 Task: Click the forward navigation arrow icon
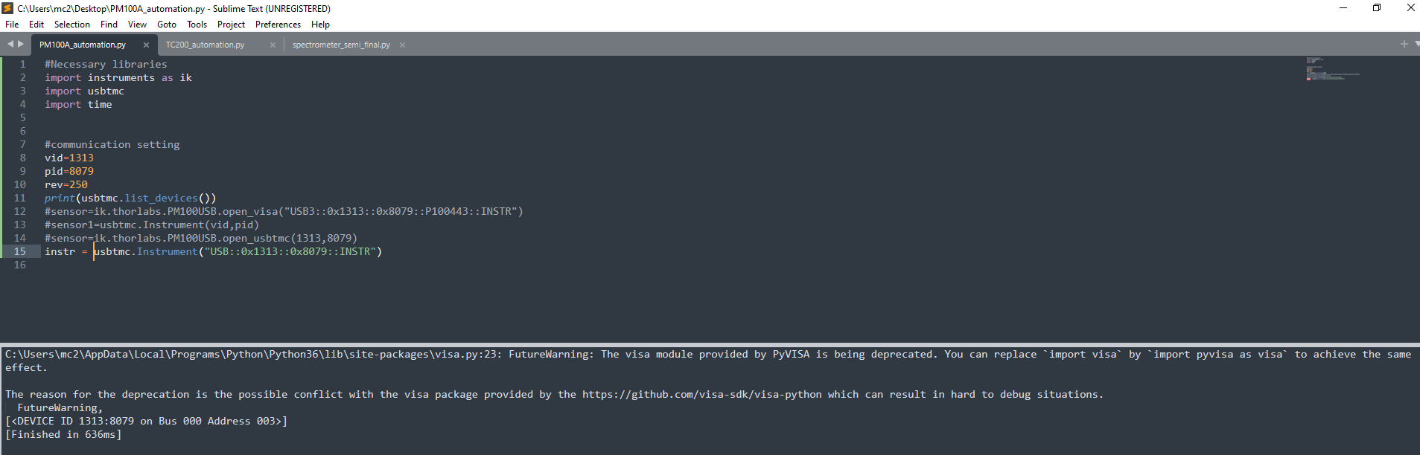[x=19, y=44]
